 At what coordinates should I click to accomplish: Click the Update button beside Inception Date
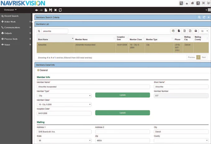(x=123, y=113)
